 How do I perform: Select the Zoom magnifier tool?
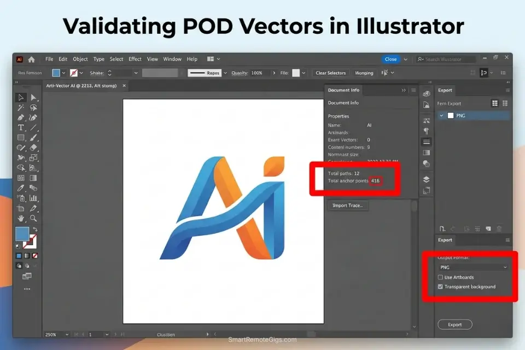tap(33, 218)
